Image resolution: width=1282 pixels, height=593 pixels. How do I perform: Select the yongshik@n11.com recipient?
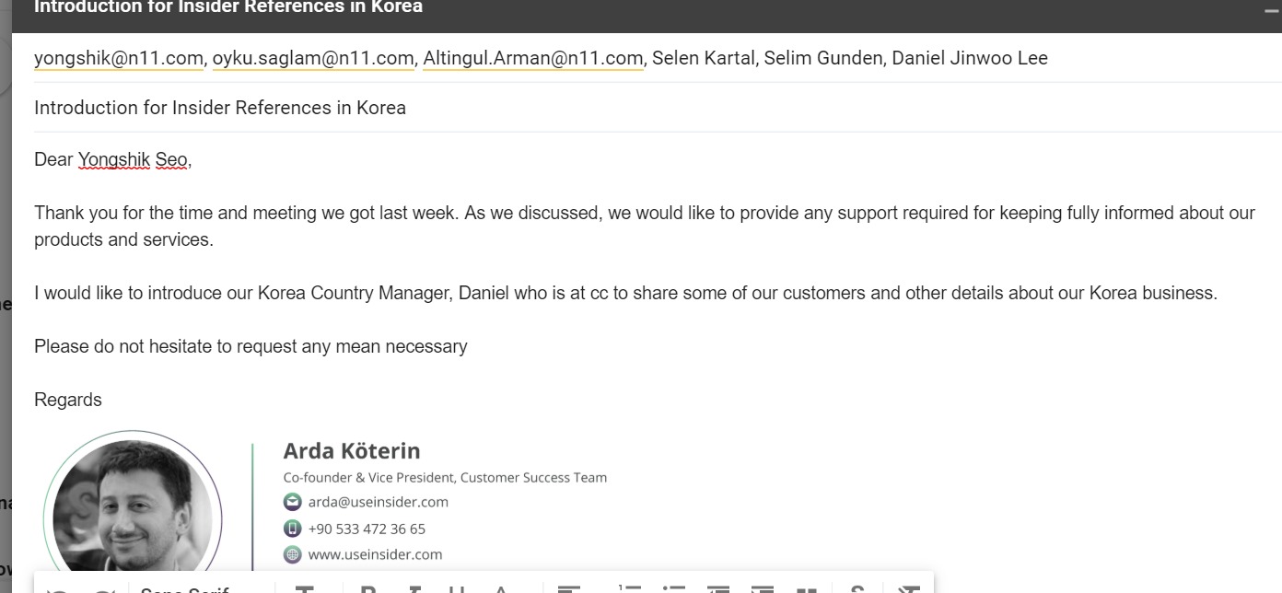click(x=118, y=58)
